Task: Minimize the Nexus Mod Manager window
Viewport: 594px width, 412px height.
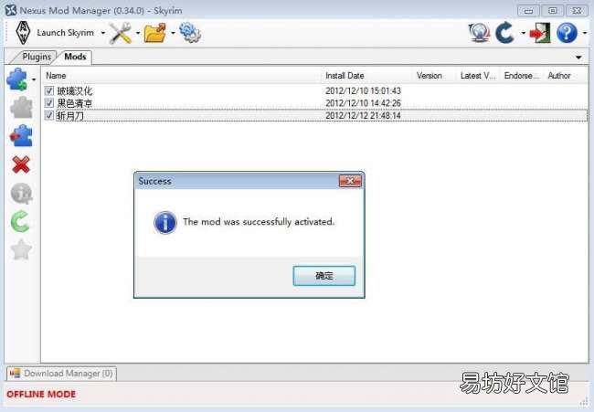Action: click(528, 11)
